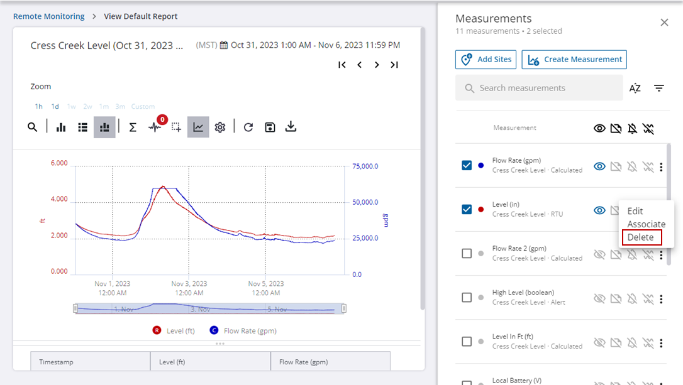Click the Add Sites button
This screenshot has height=385, width=683.
[x=486, y=60]
